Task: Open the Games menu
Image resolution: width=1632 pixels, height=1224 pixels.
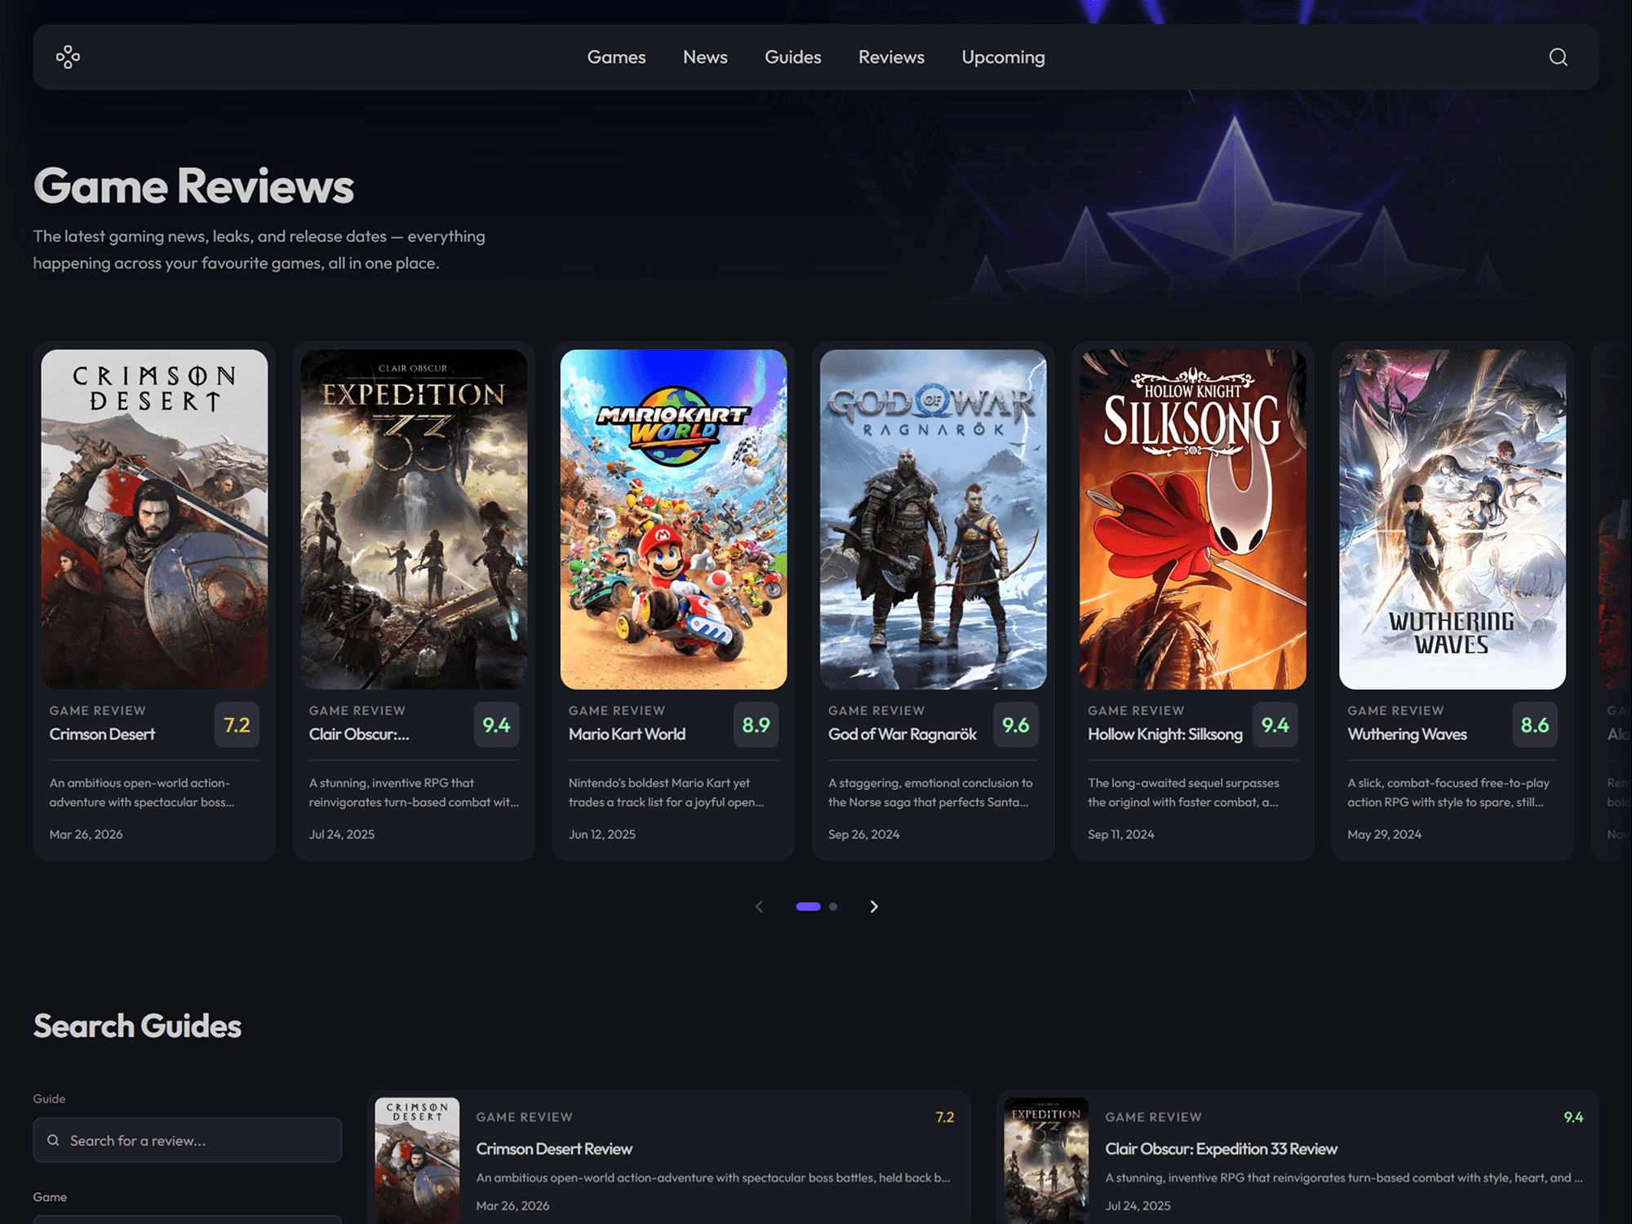Action: point(616,57)
